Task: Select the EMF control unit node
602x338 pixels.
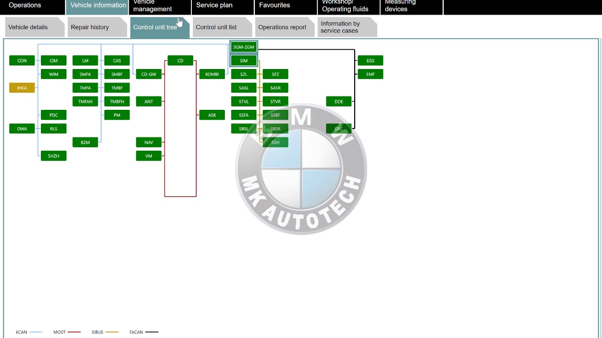Action: pyautogui.click(x=371, y=74)
